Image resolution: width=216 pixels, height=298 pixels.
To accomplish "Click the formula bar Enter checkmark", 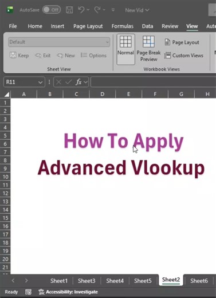I will pos(68,82).
